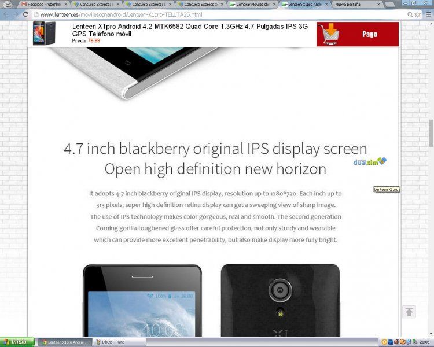
Task: Click the scrollbar up arrow
Action: click(x=431, y=24)
